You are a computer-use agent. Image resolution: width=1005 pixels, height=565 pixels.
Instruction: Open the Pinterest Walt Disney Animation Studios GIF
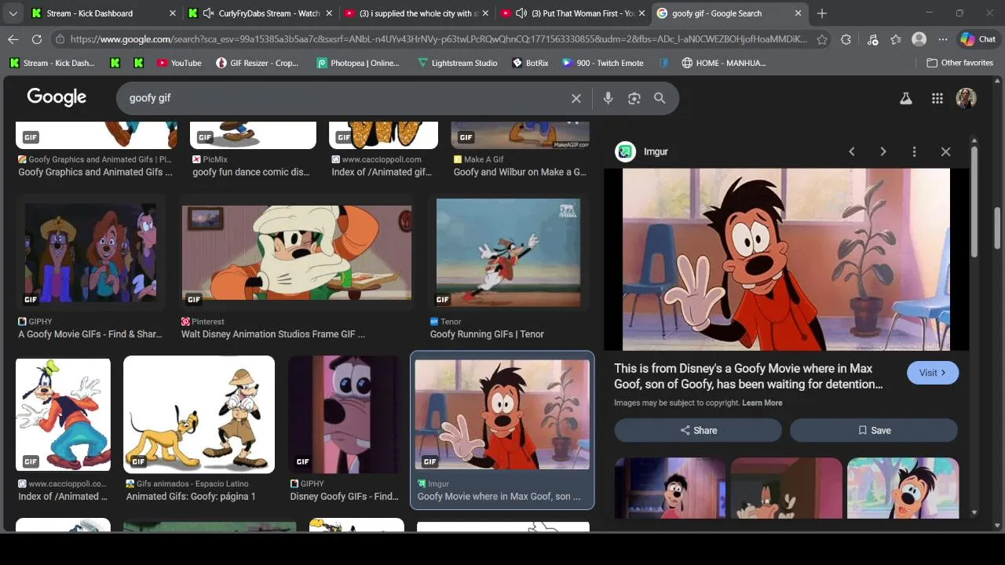pos(296,253)
